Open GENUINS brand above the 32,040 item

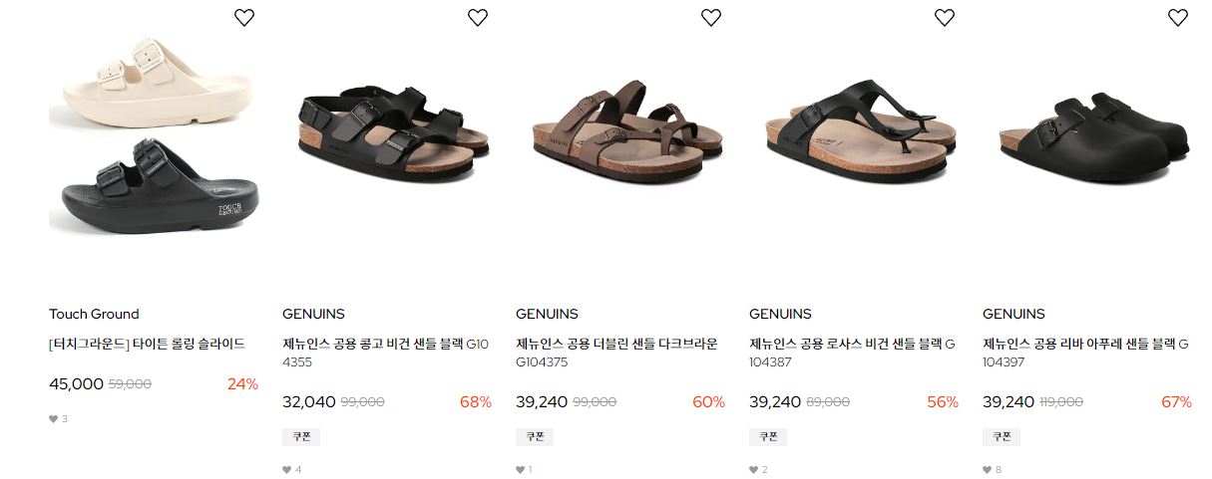pyautogui.click(x=313, y=314)
